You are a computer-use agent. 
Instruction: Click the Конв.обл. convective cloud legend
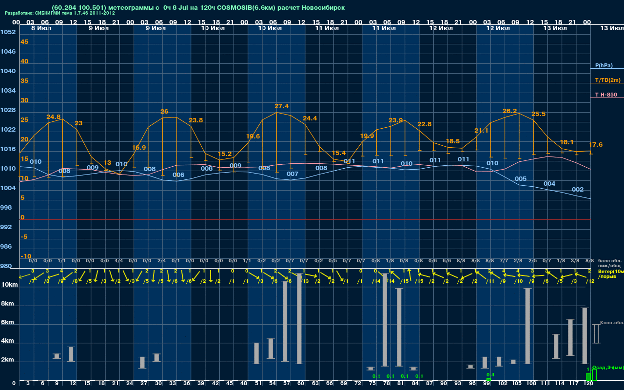coord(611,323)
